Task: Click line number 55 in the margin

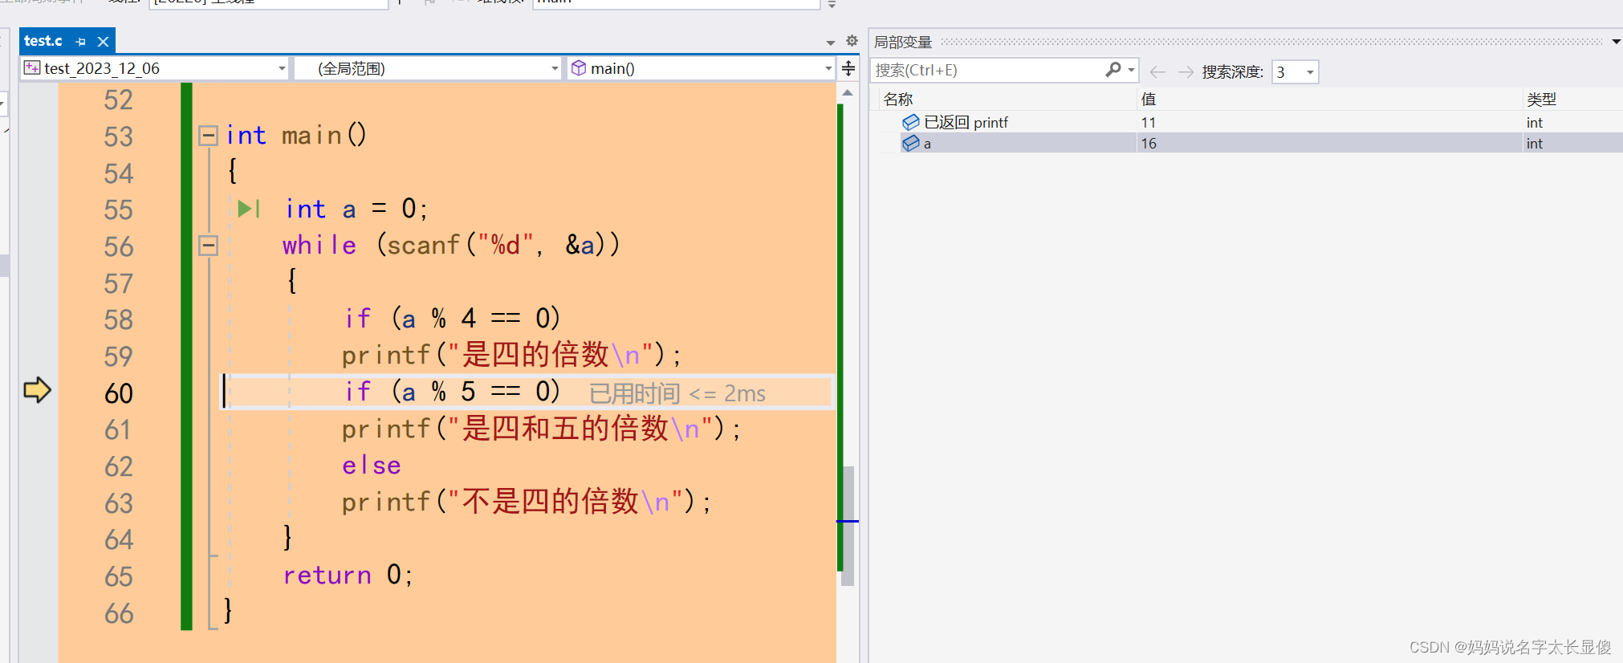Action: tap(119, 210)
